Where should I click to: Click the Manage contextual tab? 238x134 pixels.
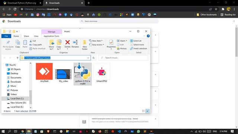[x=52, y=32]
